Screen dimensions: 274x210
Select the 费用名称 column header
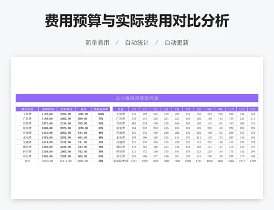27,109
